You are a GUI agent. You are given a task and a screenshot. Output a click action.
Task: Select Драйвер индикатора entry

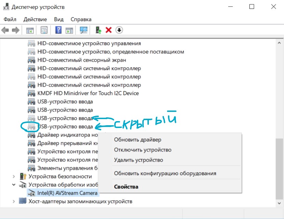click(x=67, y=135)
